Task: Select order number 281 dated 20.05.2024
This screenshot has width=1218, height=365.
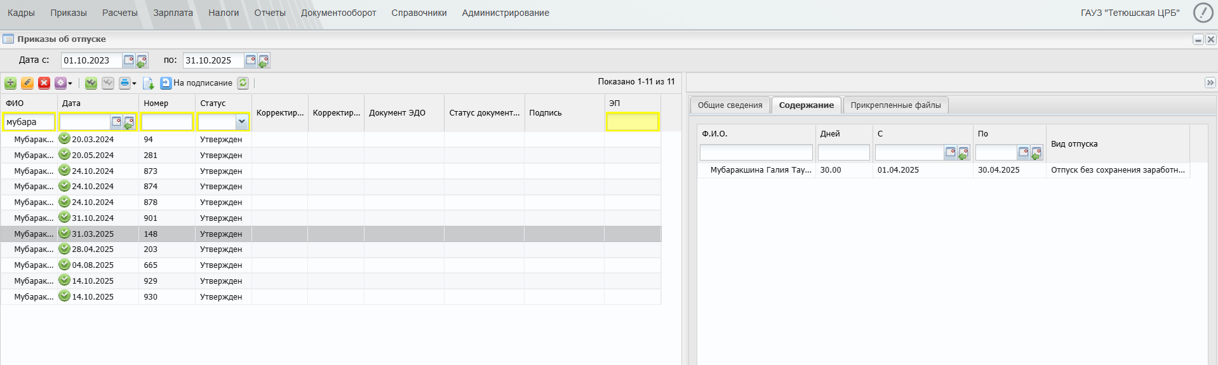Action: [331, 156]
